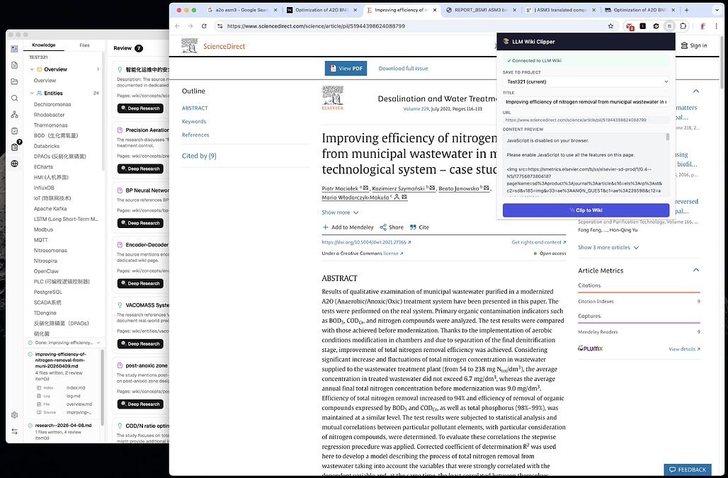Expand Show 3 more articles
The width and height of the screenshot is (728, 478).
point(608,247)
